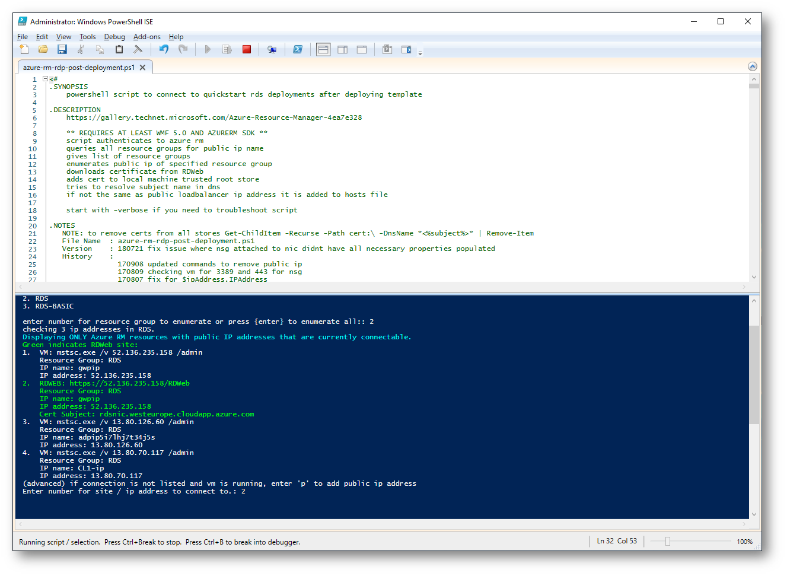Toggle Show Script Pane Maximized layout
787x576 pixels.
coord(362,50)
